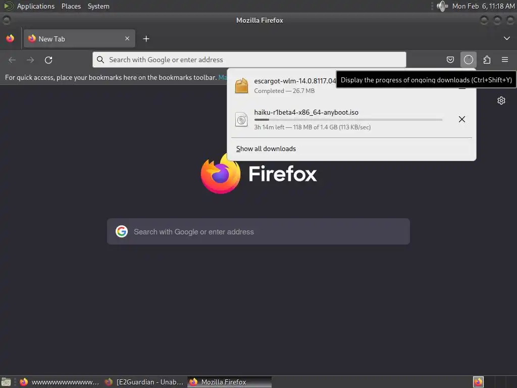Click the haiku ISO disc file icon
This screenshot has height=388, width=517.
tap(241, 119)
